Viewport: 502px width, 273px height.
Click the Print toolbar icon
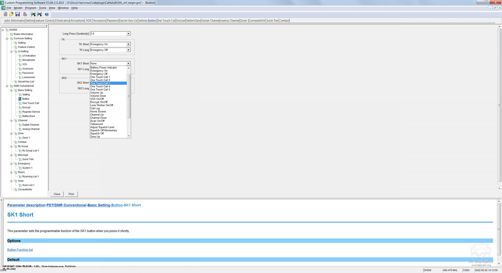pyautogui.click(x=25, y=14)
